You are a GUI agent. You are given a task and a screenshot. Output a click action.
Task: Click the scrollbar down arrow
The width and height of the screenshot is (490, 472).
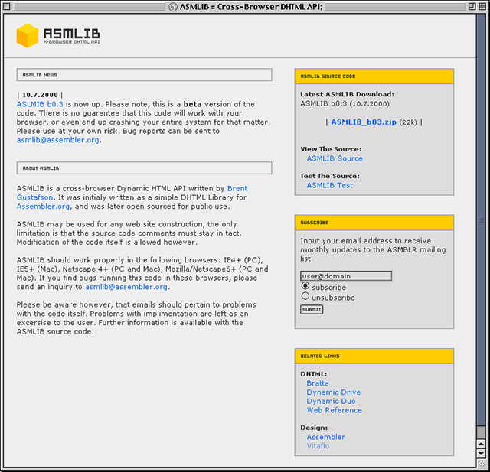pos(482,454)
